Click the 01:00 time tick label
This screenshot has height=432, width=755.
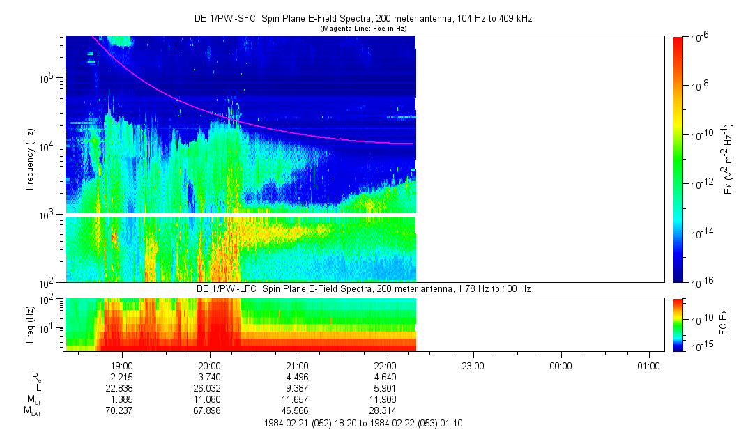[648, 367]
